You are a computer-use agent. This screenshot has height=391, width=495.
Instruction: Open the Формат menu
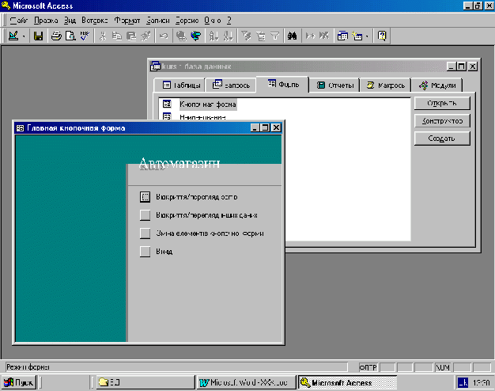127,21
